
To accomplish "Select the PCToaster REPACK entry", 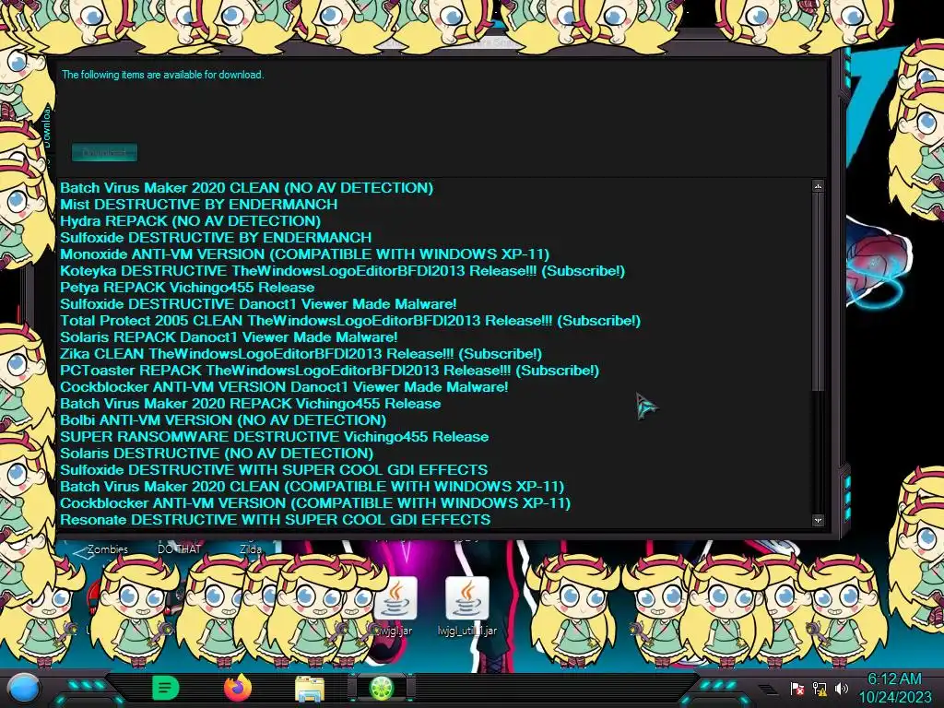I will [x=329, y=371].
